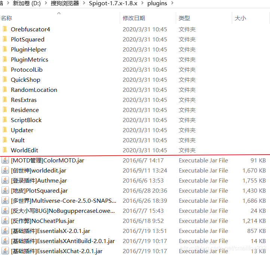Click the PluginHelper folder icon

pyautogui.click(x=5, y=49)
